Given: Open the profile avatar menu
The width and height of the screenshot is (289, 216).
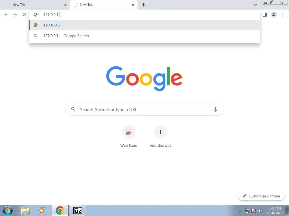Looking at the screenshot, I should 274,15.
